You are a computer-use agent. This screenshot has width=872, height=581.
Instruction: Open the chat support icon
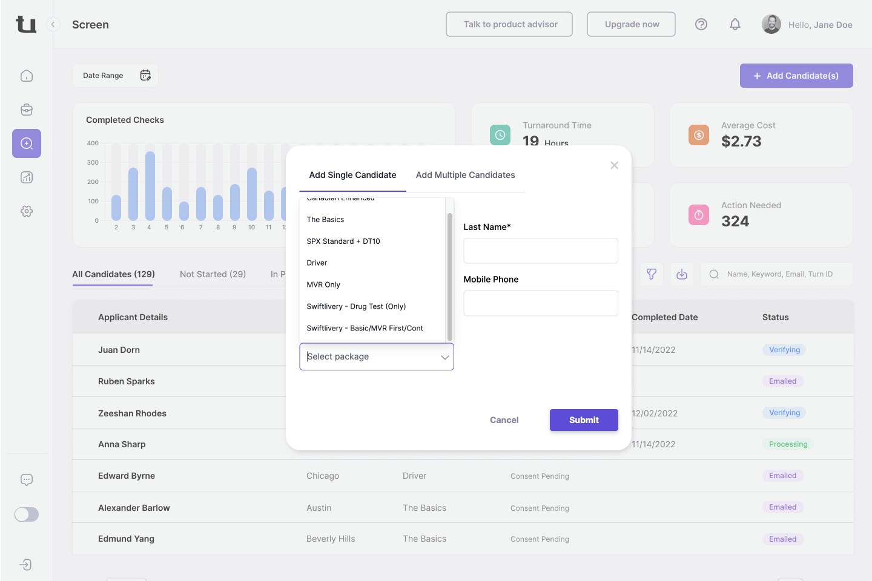[27, 480]
